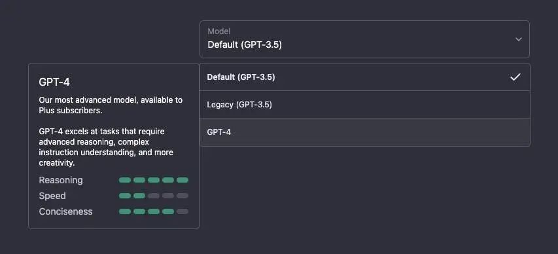Click the third Speed rating pill
Screen dimensions: 558x254
point(154,196)
